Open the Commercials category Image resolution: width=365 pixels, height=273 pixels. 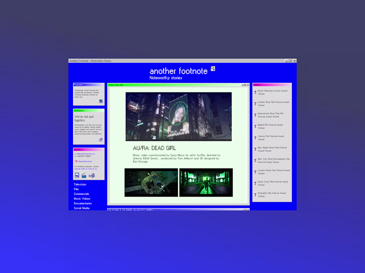pyautogui.click(x=81, y=194)
